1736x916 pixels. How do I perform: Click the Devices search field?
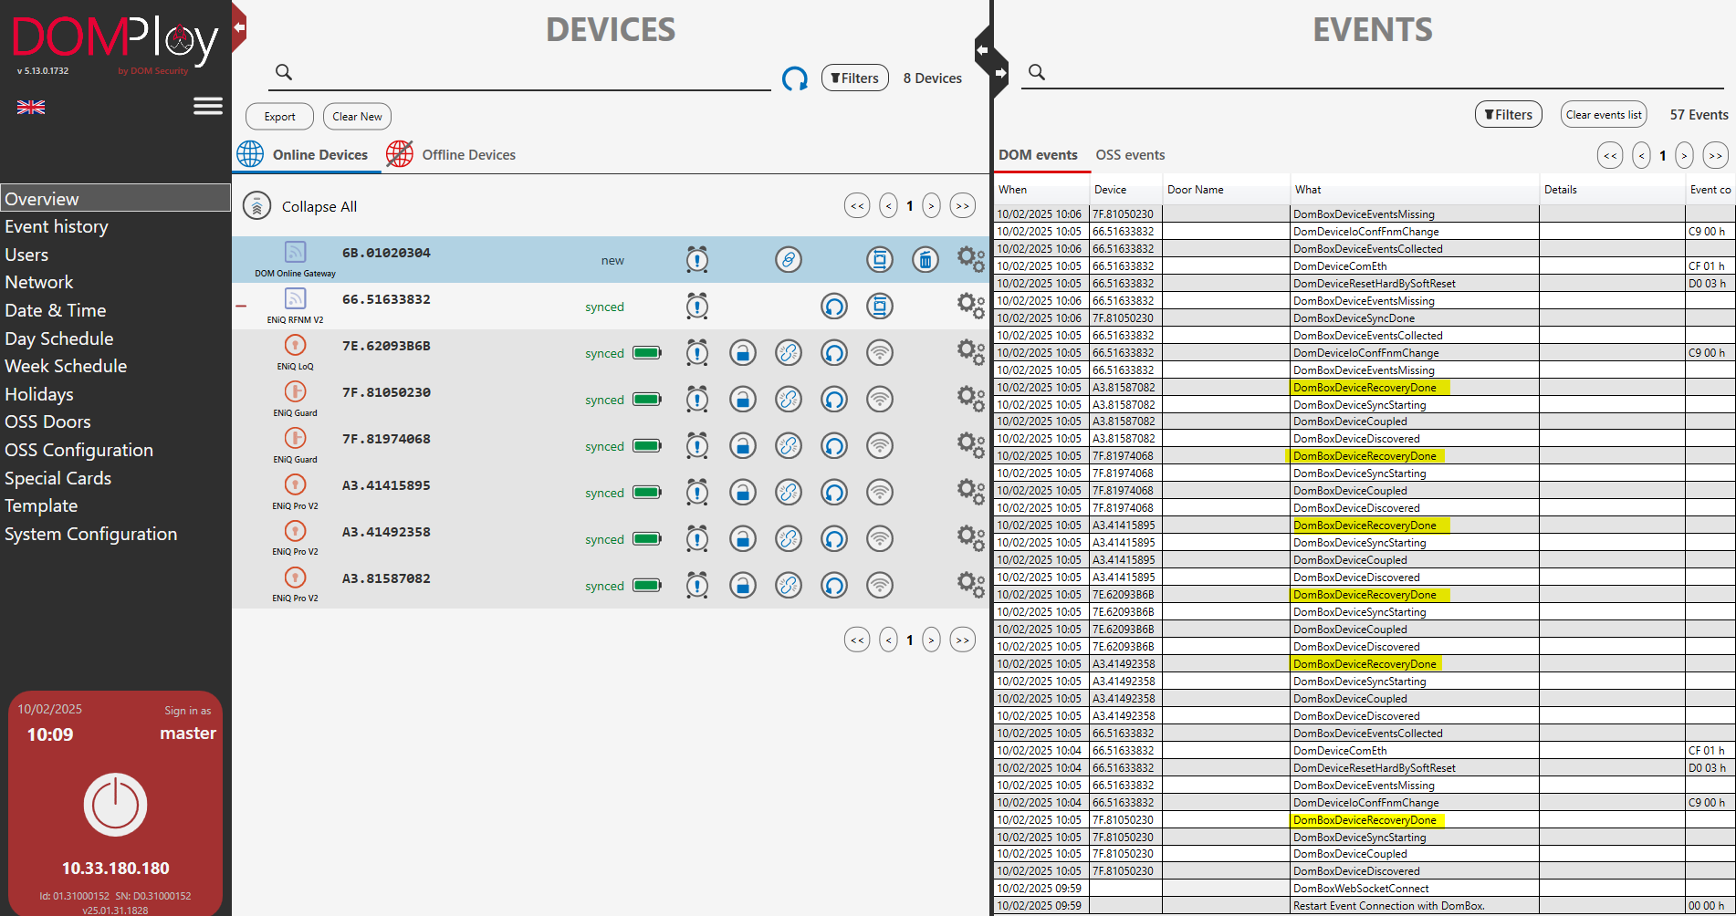(520, 73)
